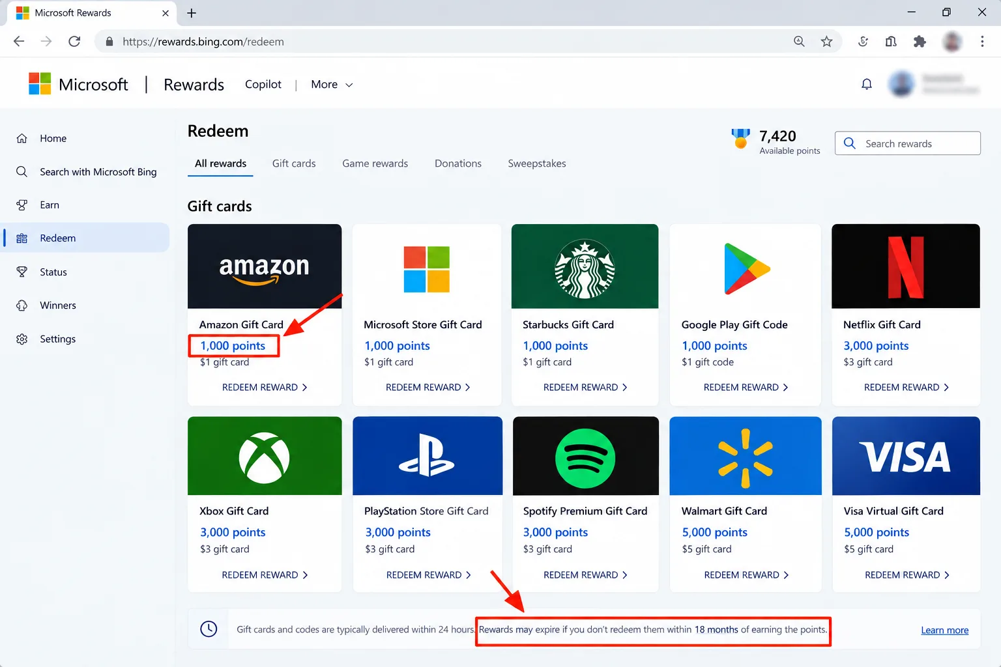Screen dimensions: 1001x667
Task: Click the Earn trophy icon in sidebar
Action: point(22,205)
